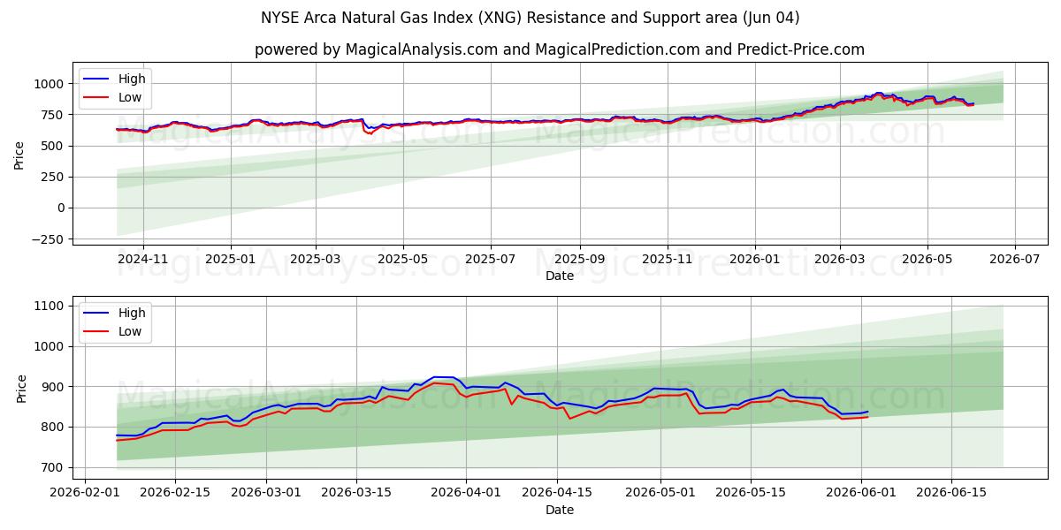
Task: Click the top chart 'Price' axis label
Action: [19, 153]
